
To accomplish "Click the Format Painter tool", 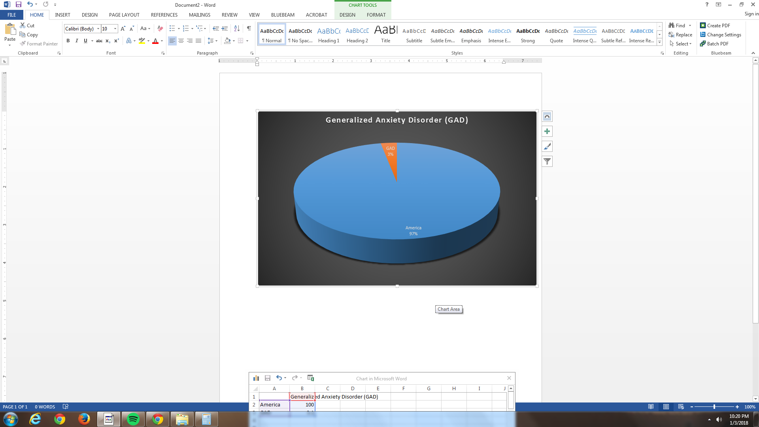I will [x=39, y=44].
